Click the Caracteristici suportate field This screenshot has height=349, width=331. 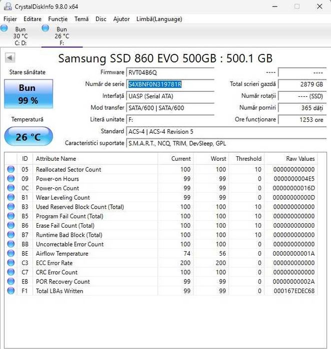tap(226, 143)
